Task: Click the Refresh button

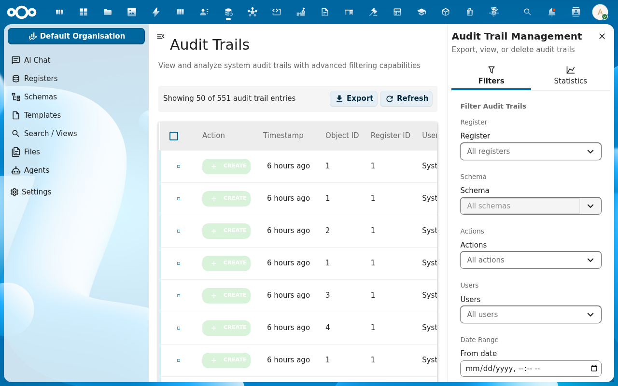Action: 407,98
